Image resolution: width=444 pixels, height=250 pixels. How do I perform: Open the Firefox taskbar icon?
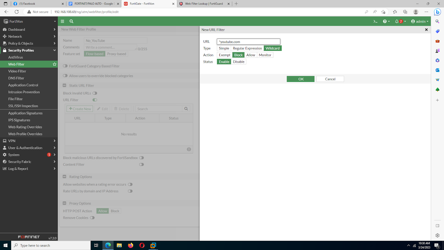pyautogui.click(x=130, y=245)
